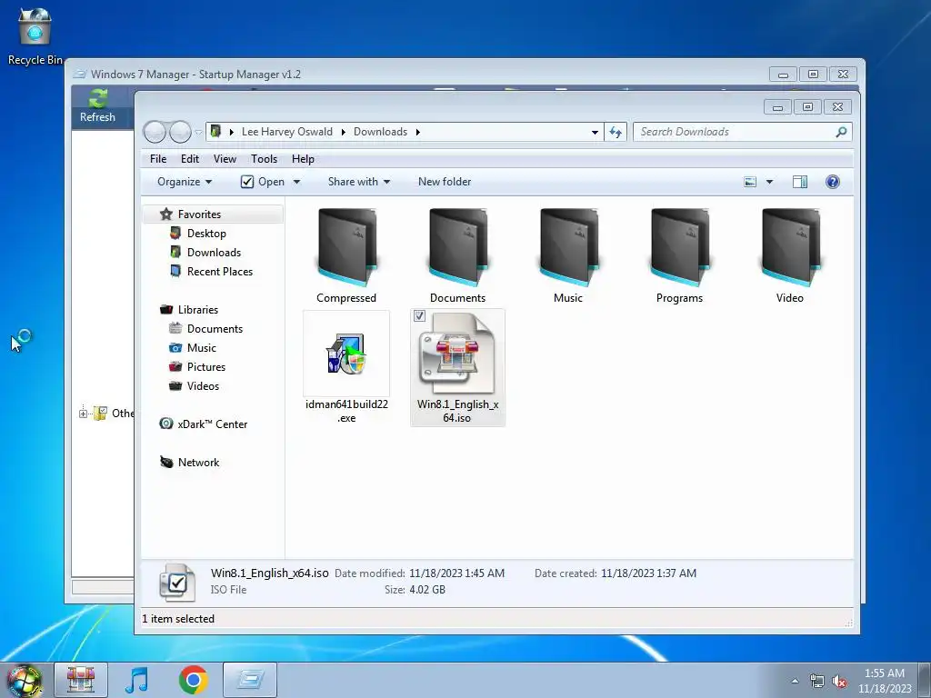Click Refresh in Startup Manager window
The image size is (931, 698).
tap(97, 105)
